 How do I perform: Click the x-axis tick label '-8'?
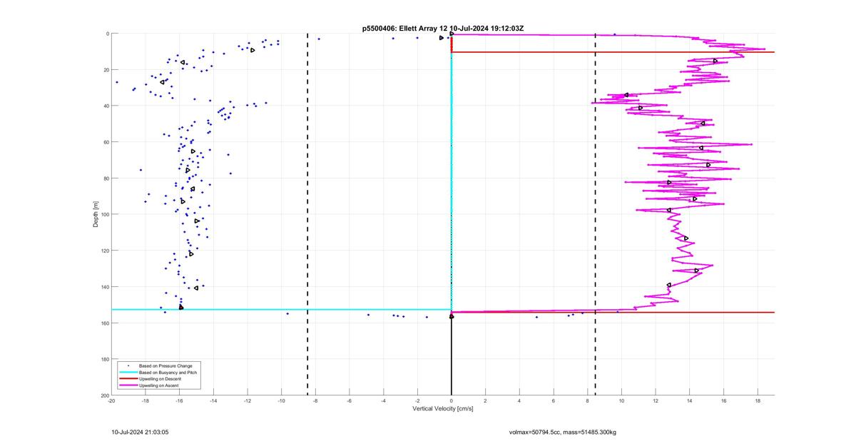click(x=315, y=401)
